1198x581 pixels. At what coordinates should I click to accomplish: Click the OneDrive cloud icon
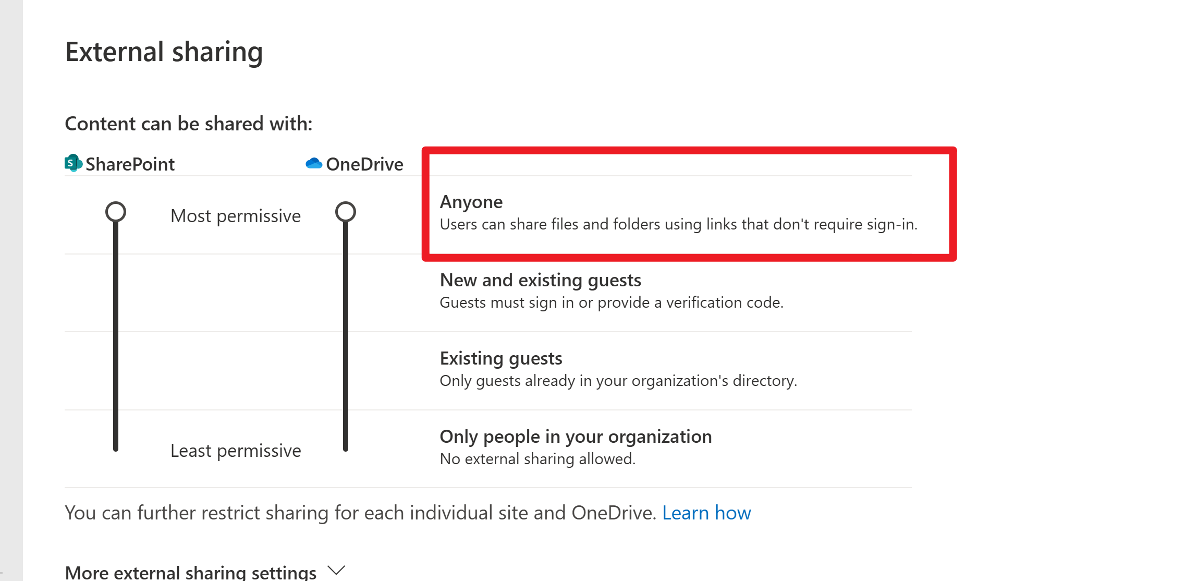pyautogui.click(x=314, y=163)
